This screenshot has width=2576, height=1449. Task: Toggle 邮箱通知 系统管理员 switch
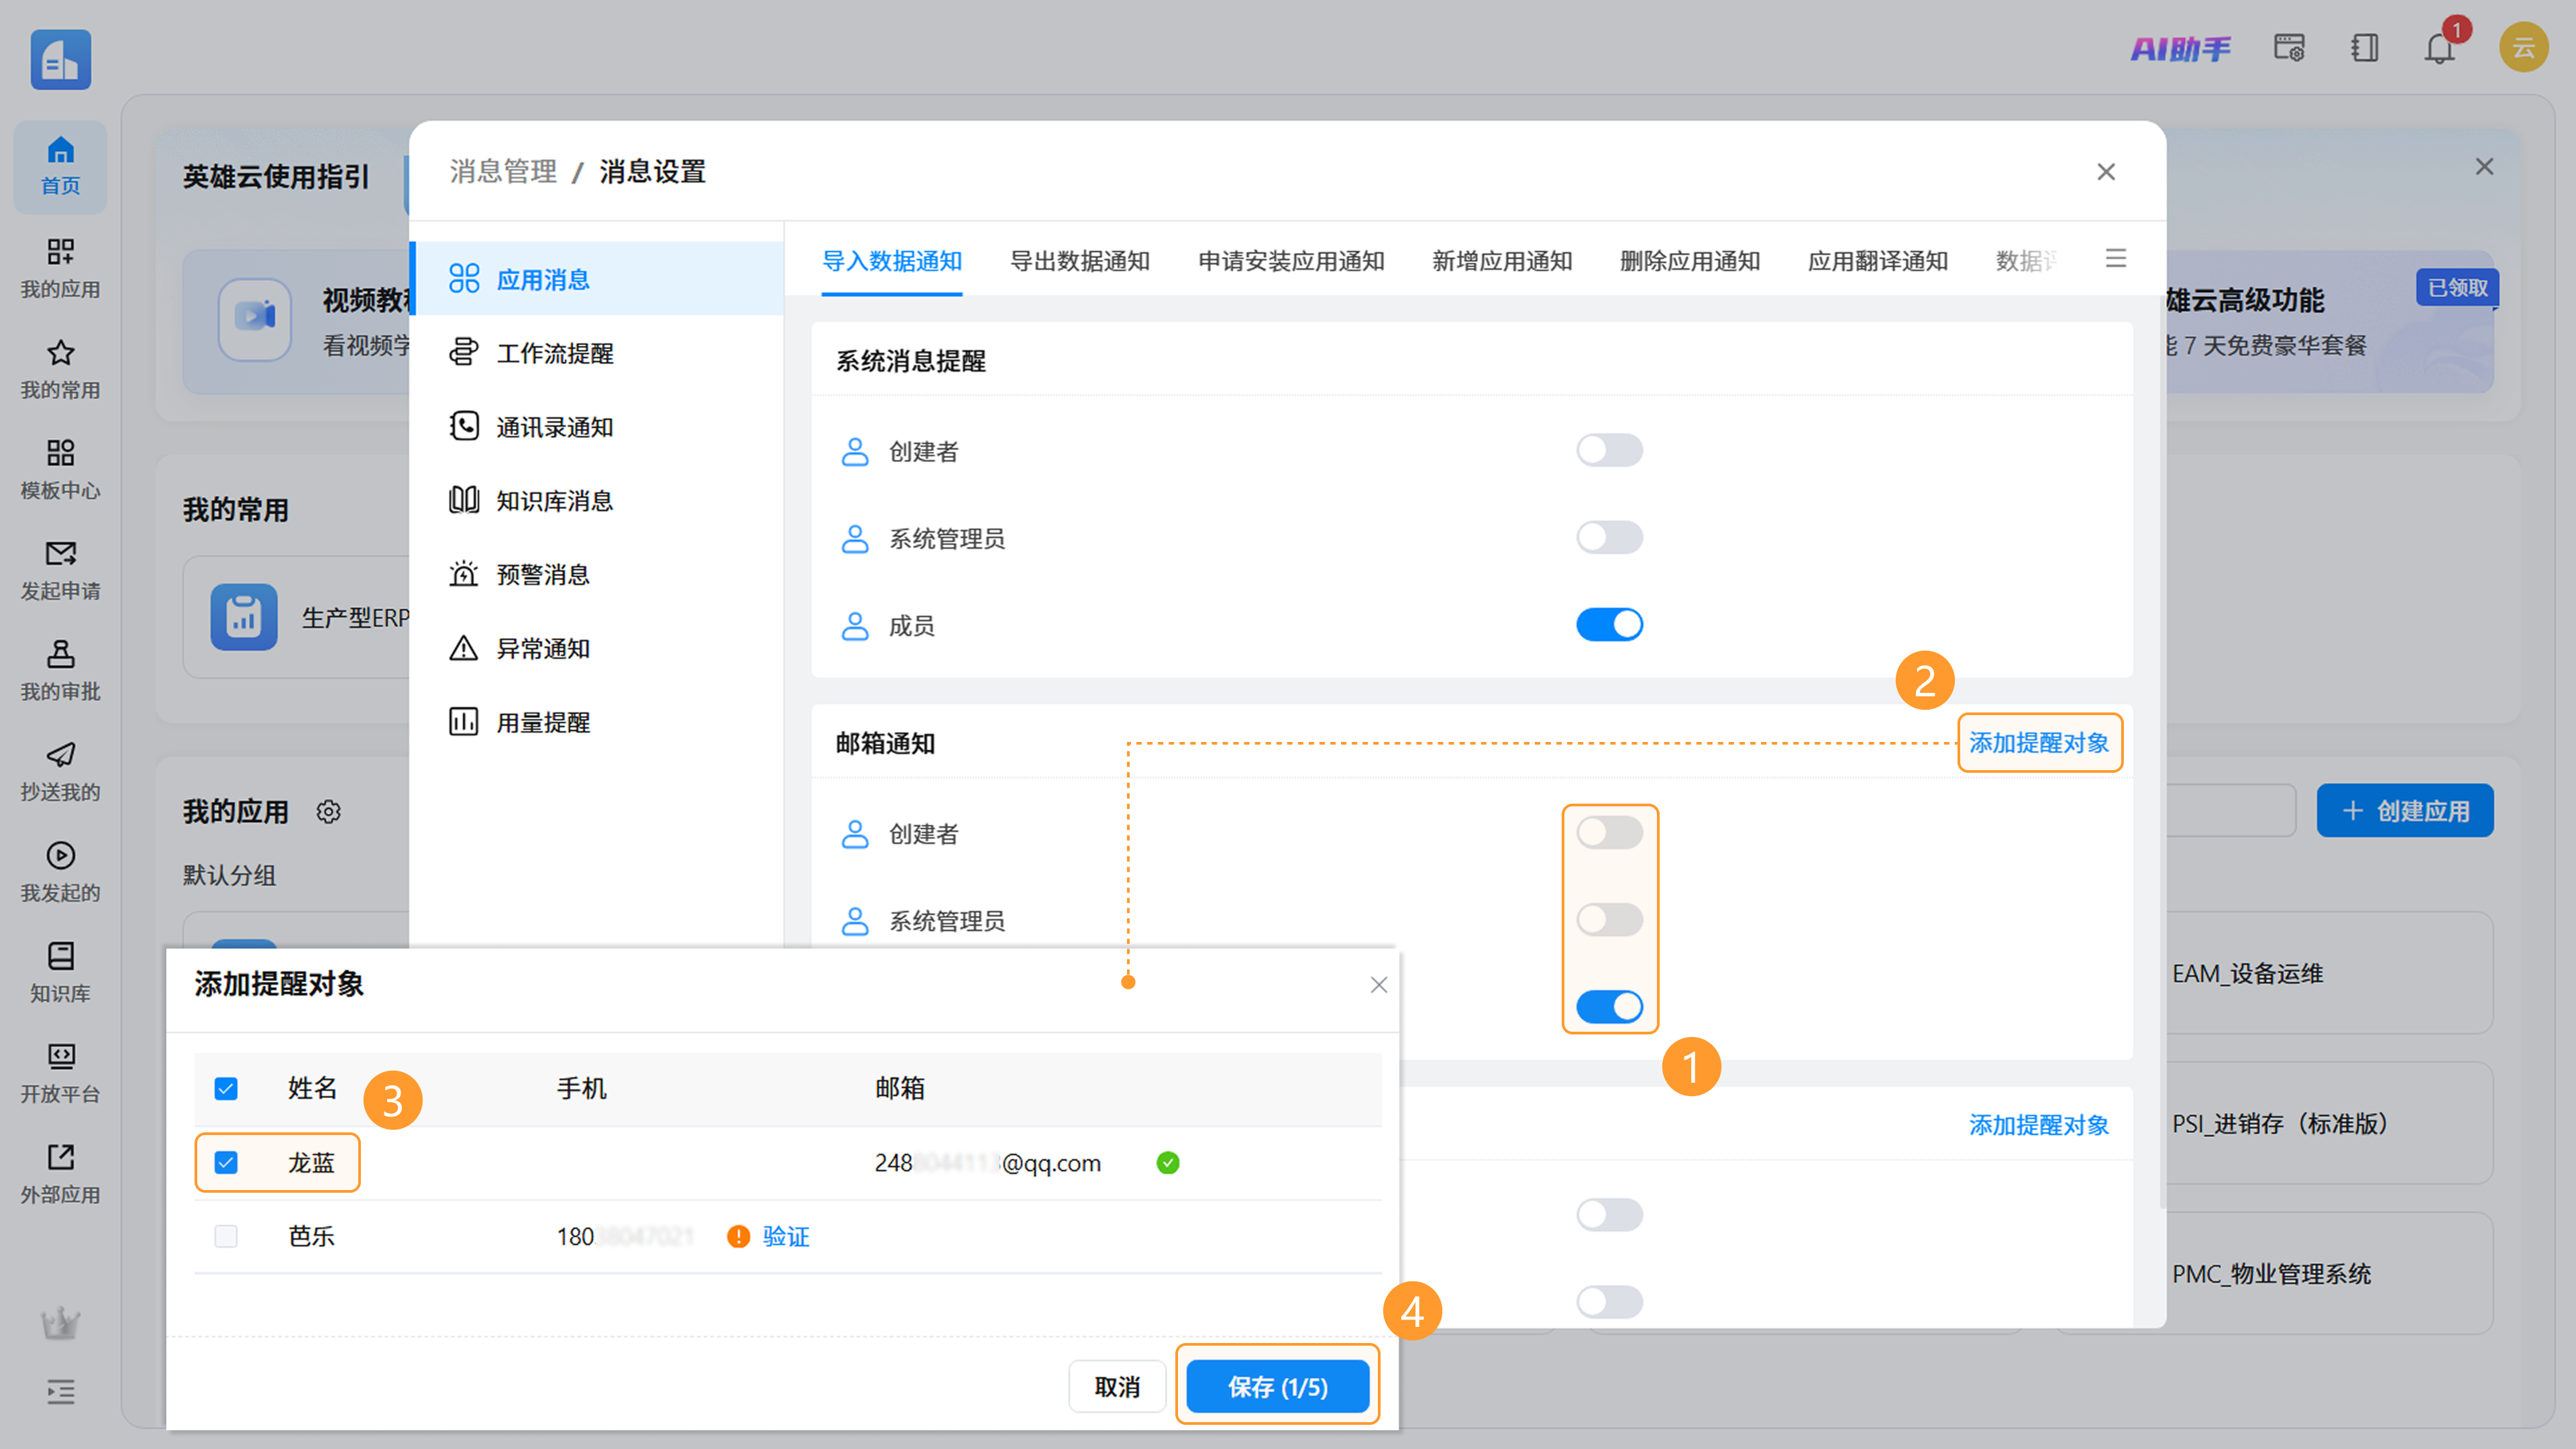(1609, 919)
